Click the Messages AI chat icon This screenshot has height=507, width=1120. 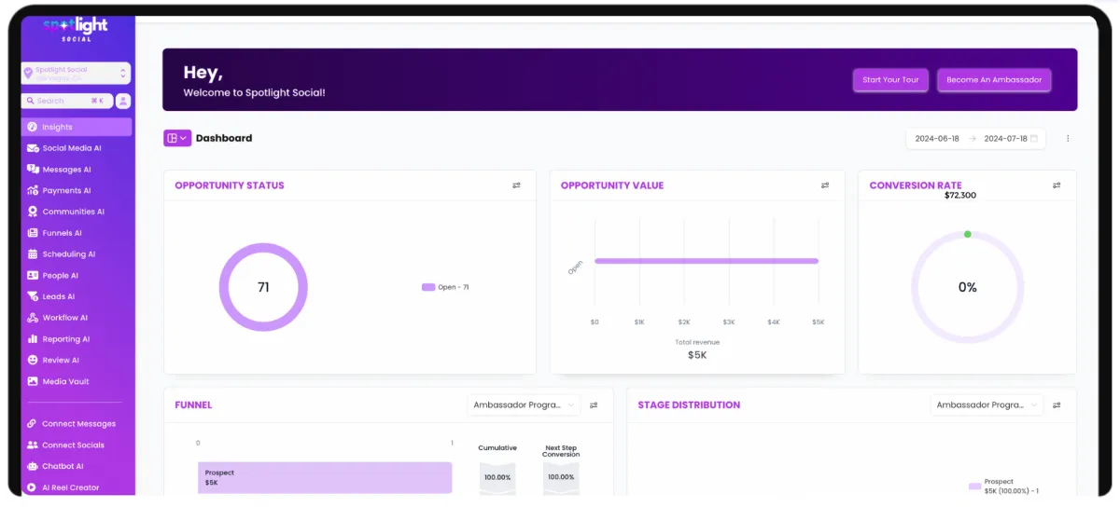pyautogui.click(x=33, y=170)
